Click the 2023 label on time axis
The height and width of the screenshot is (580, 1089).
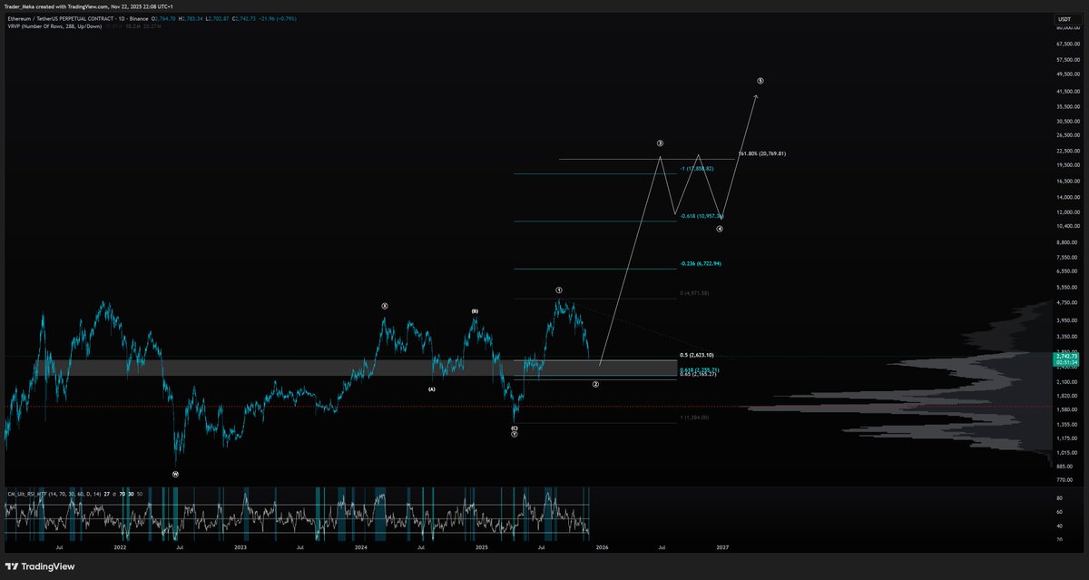pyautogui.click(x=240, y=547)
